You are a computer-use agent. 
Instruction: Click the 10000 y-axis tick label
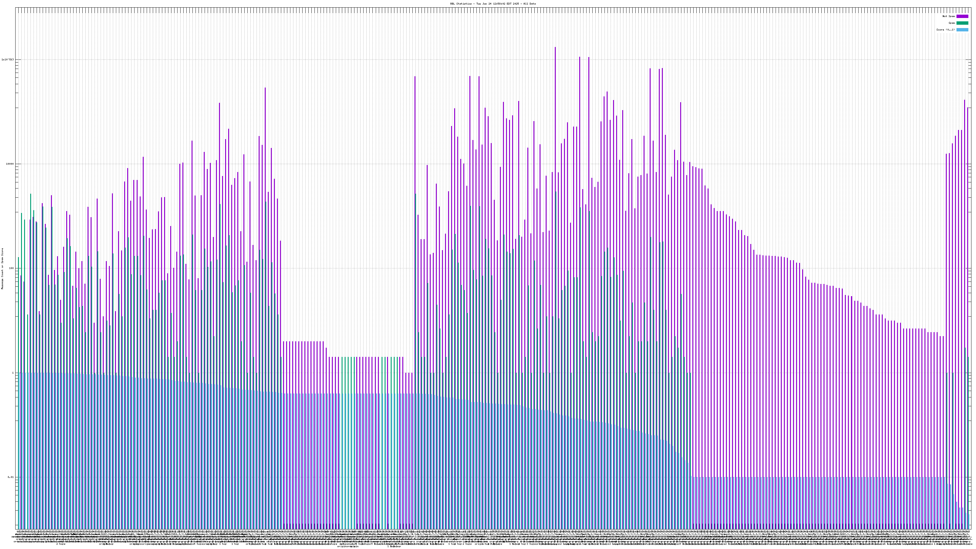9,164
